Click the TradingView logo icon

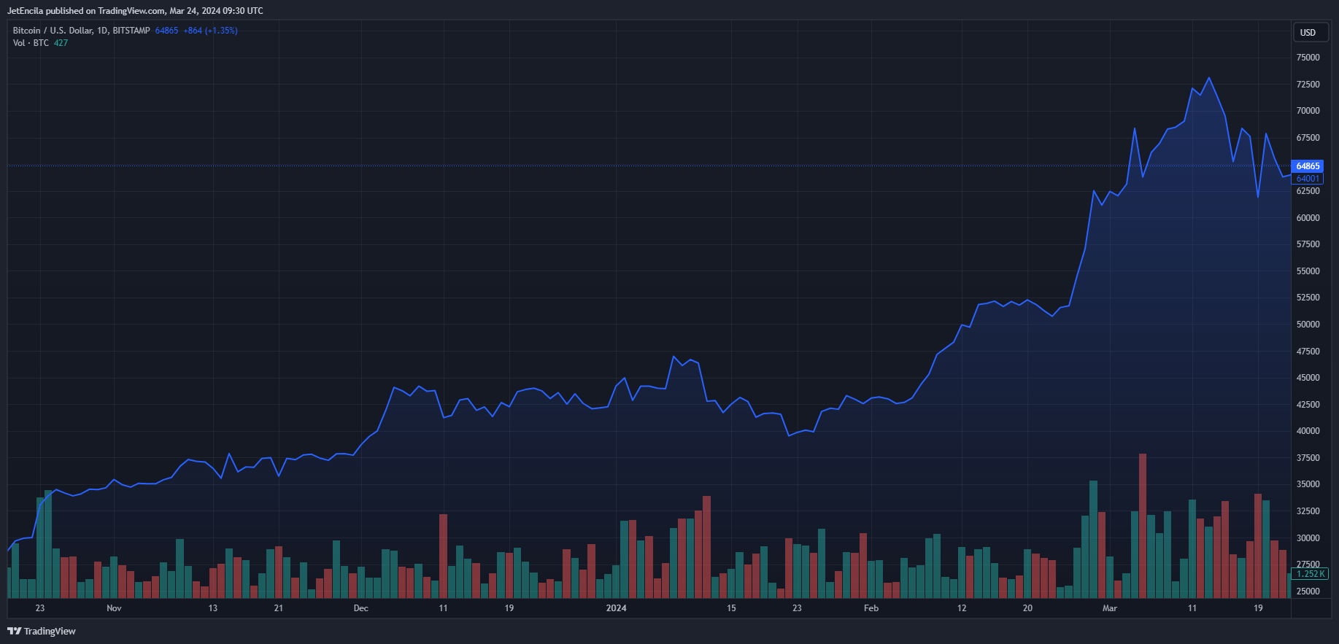point(14,631)
